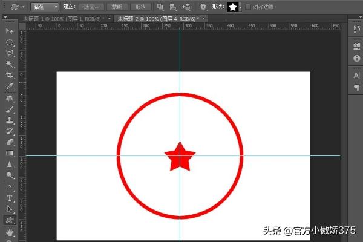Image resolution: width=363 pixels, height=242 pixels.
Task: Select the Magic Wand tool
Action: 10,64
